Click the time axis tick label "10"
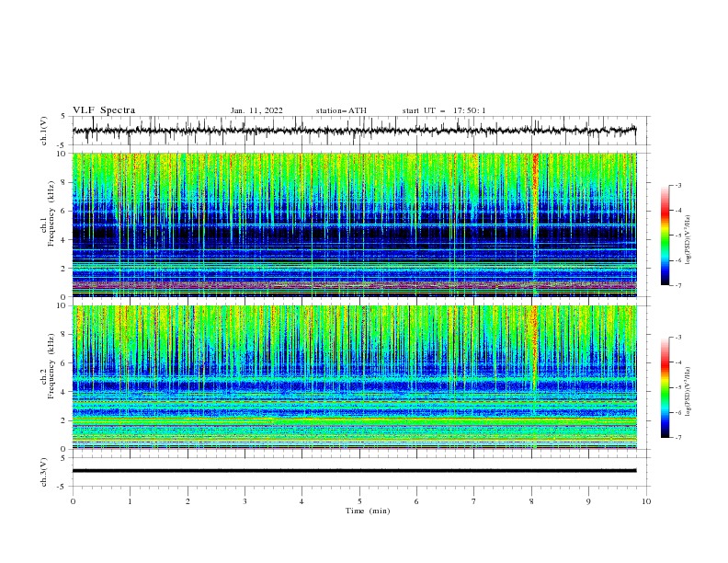This screenshot has height=563, width=728. (646, 501)
